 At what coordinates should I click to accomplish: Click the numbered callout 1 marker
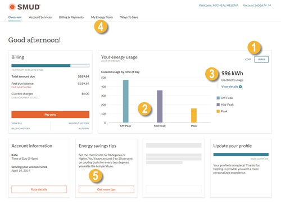click(x=254, y=47)
